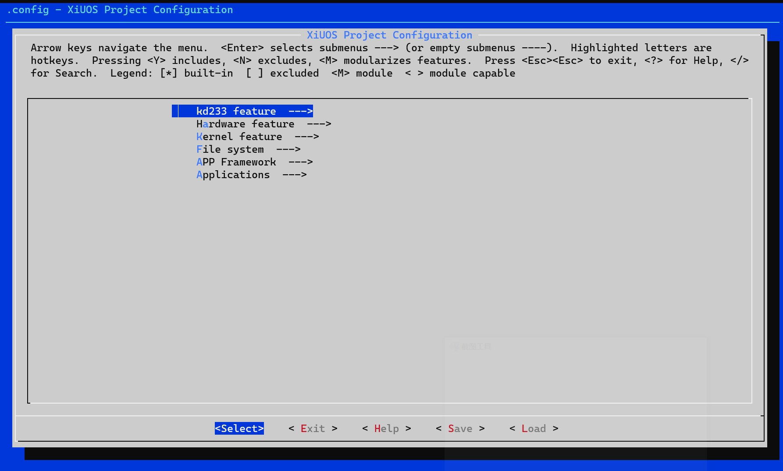Open the File system entry
The width and height of the screenshot is (783, 471).
[230, 149]
